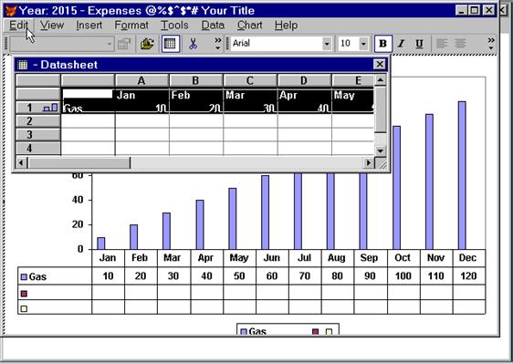
Task: Click the align left icon
Action: [x=442, y=44]
